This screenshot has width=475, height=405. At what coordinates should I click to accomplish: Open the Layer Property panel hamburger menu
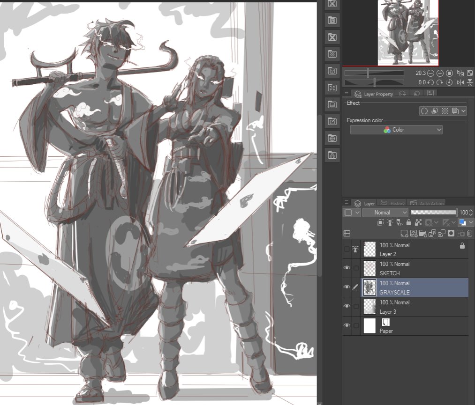pos(347,93)
